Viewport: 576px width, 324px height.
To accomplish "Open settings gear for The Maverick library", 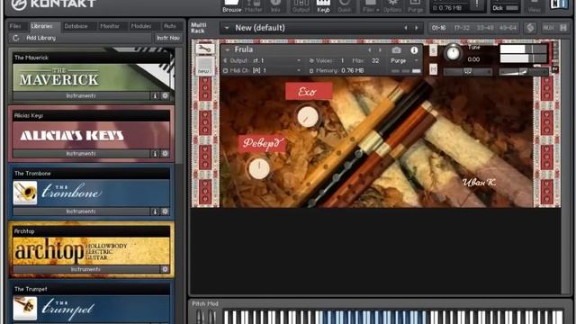I will click(x=165, y=96).
